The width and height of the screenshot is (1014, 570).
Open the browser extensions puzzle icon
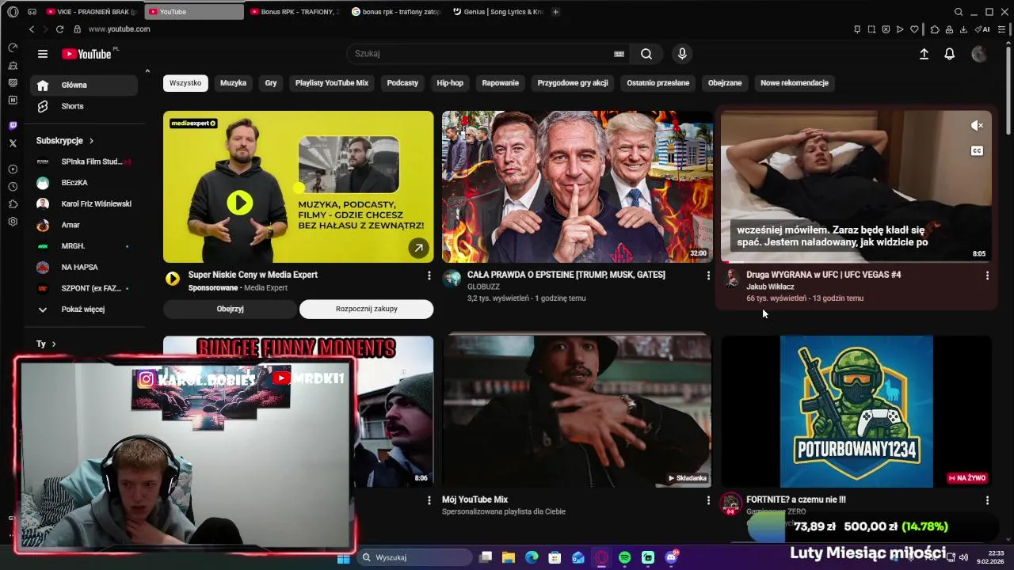pos(935,29)
